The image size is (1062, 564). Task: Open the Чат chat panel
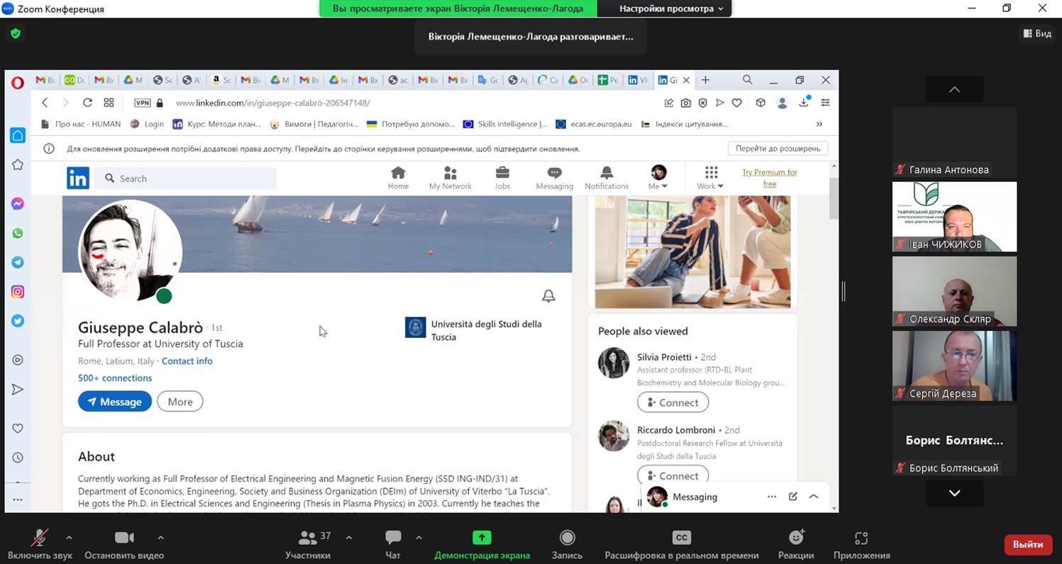point(393,544)
